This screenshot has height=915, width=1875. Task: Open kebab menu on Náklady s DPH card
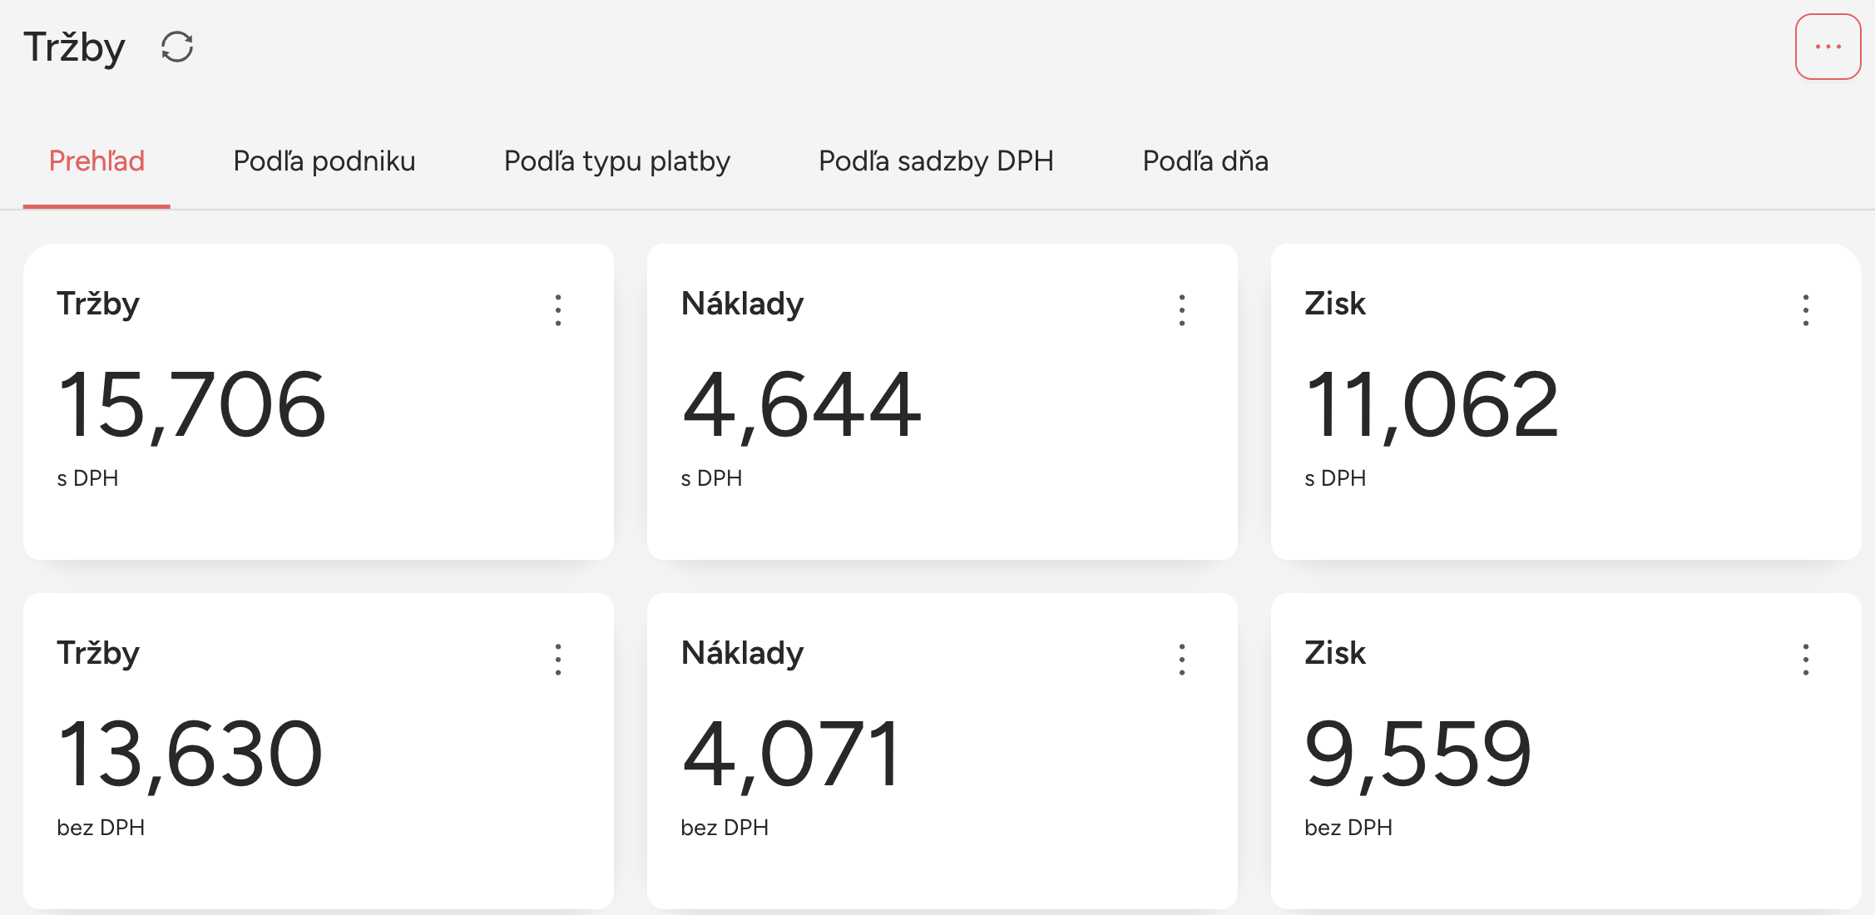click(x=1182, y=310)
